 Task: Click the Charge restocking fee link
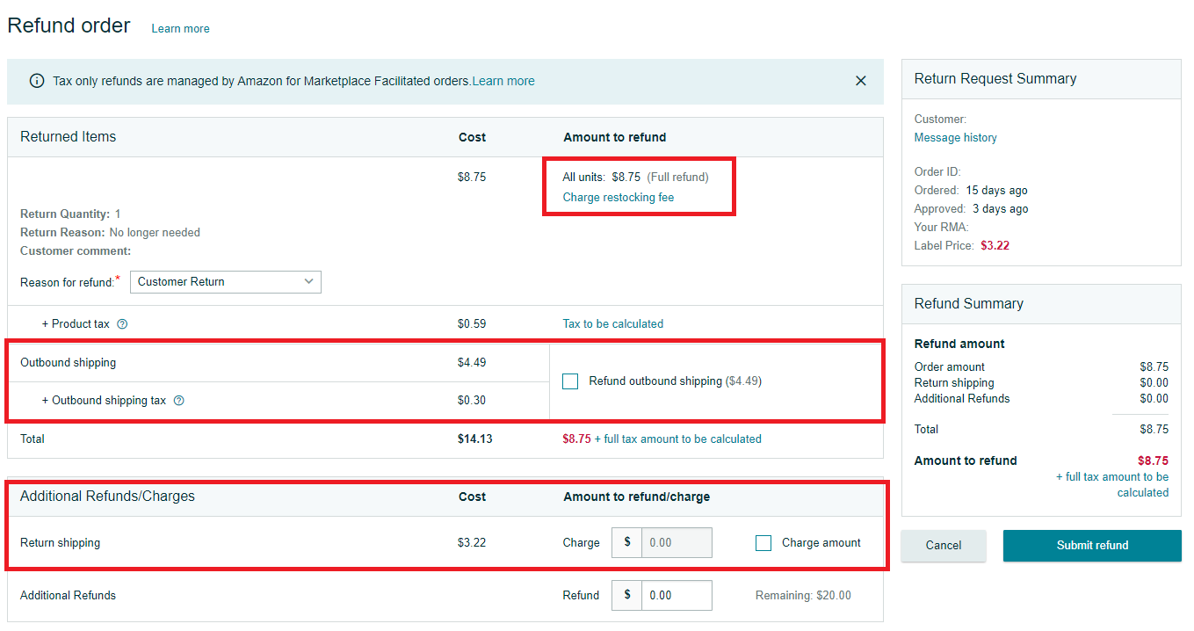[619, 198]
